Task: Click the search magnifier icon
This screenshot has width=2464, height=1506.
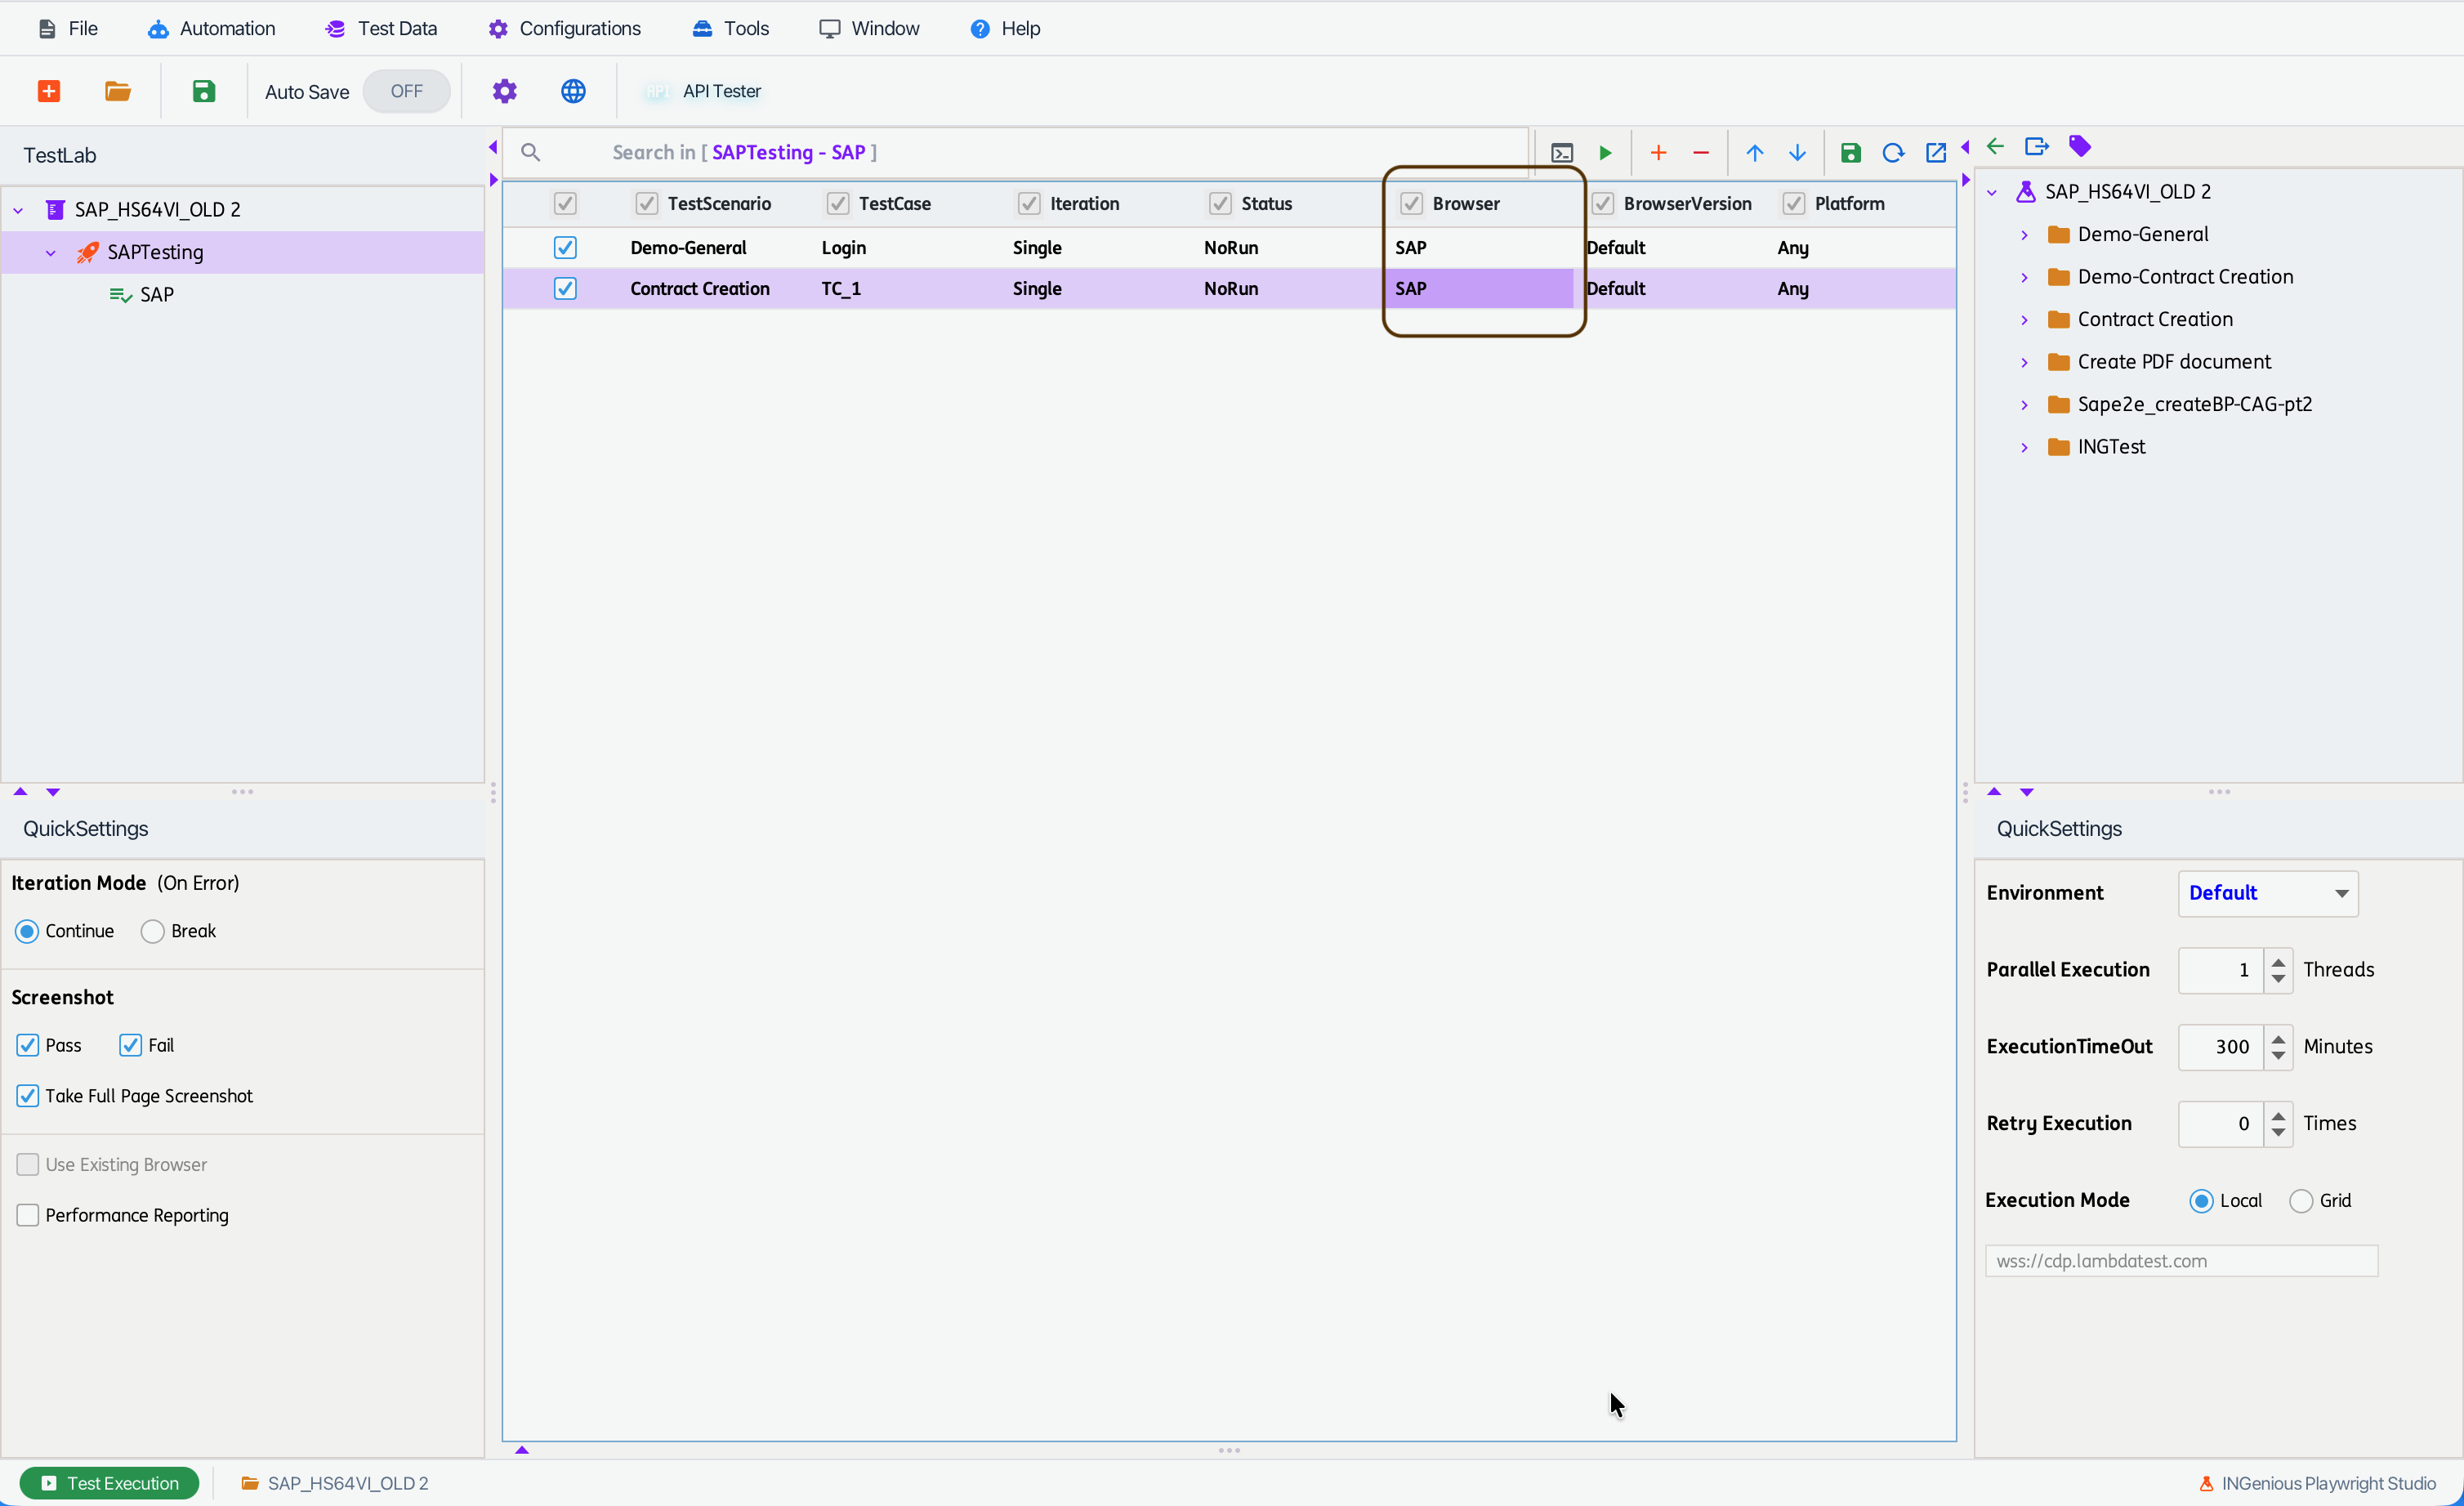Action: click(x=531, y=152)
